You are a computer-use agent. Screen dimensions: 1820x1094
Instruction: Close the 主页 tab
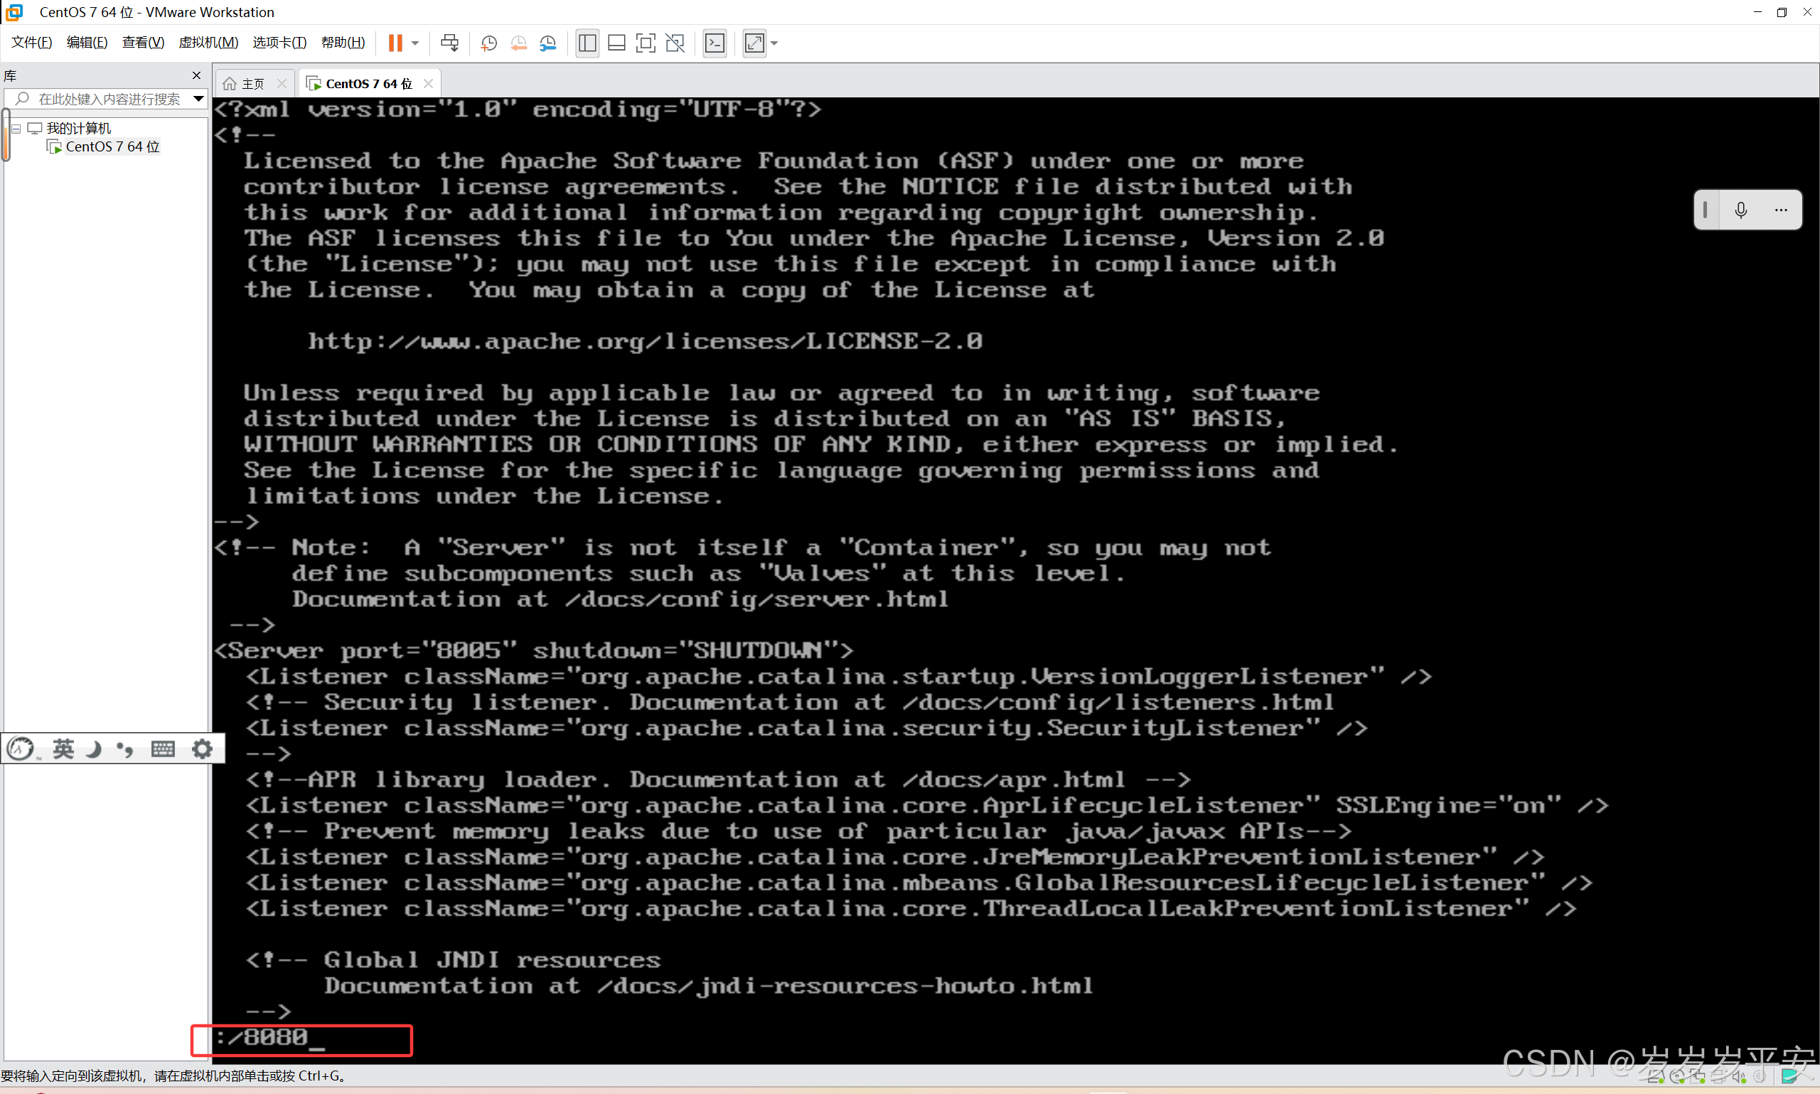(282, 83)
